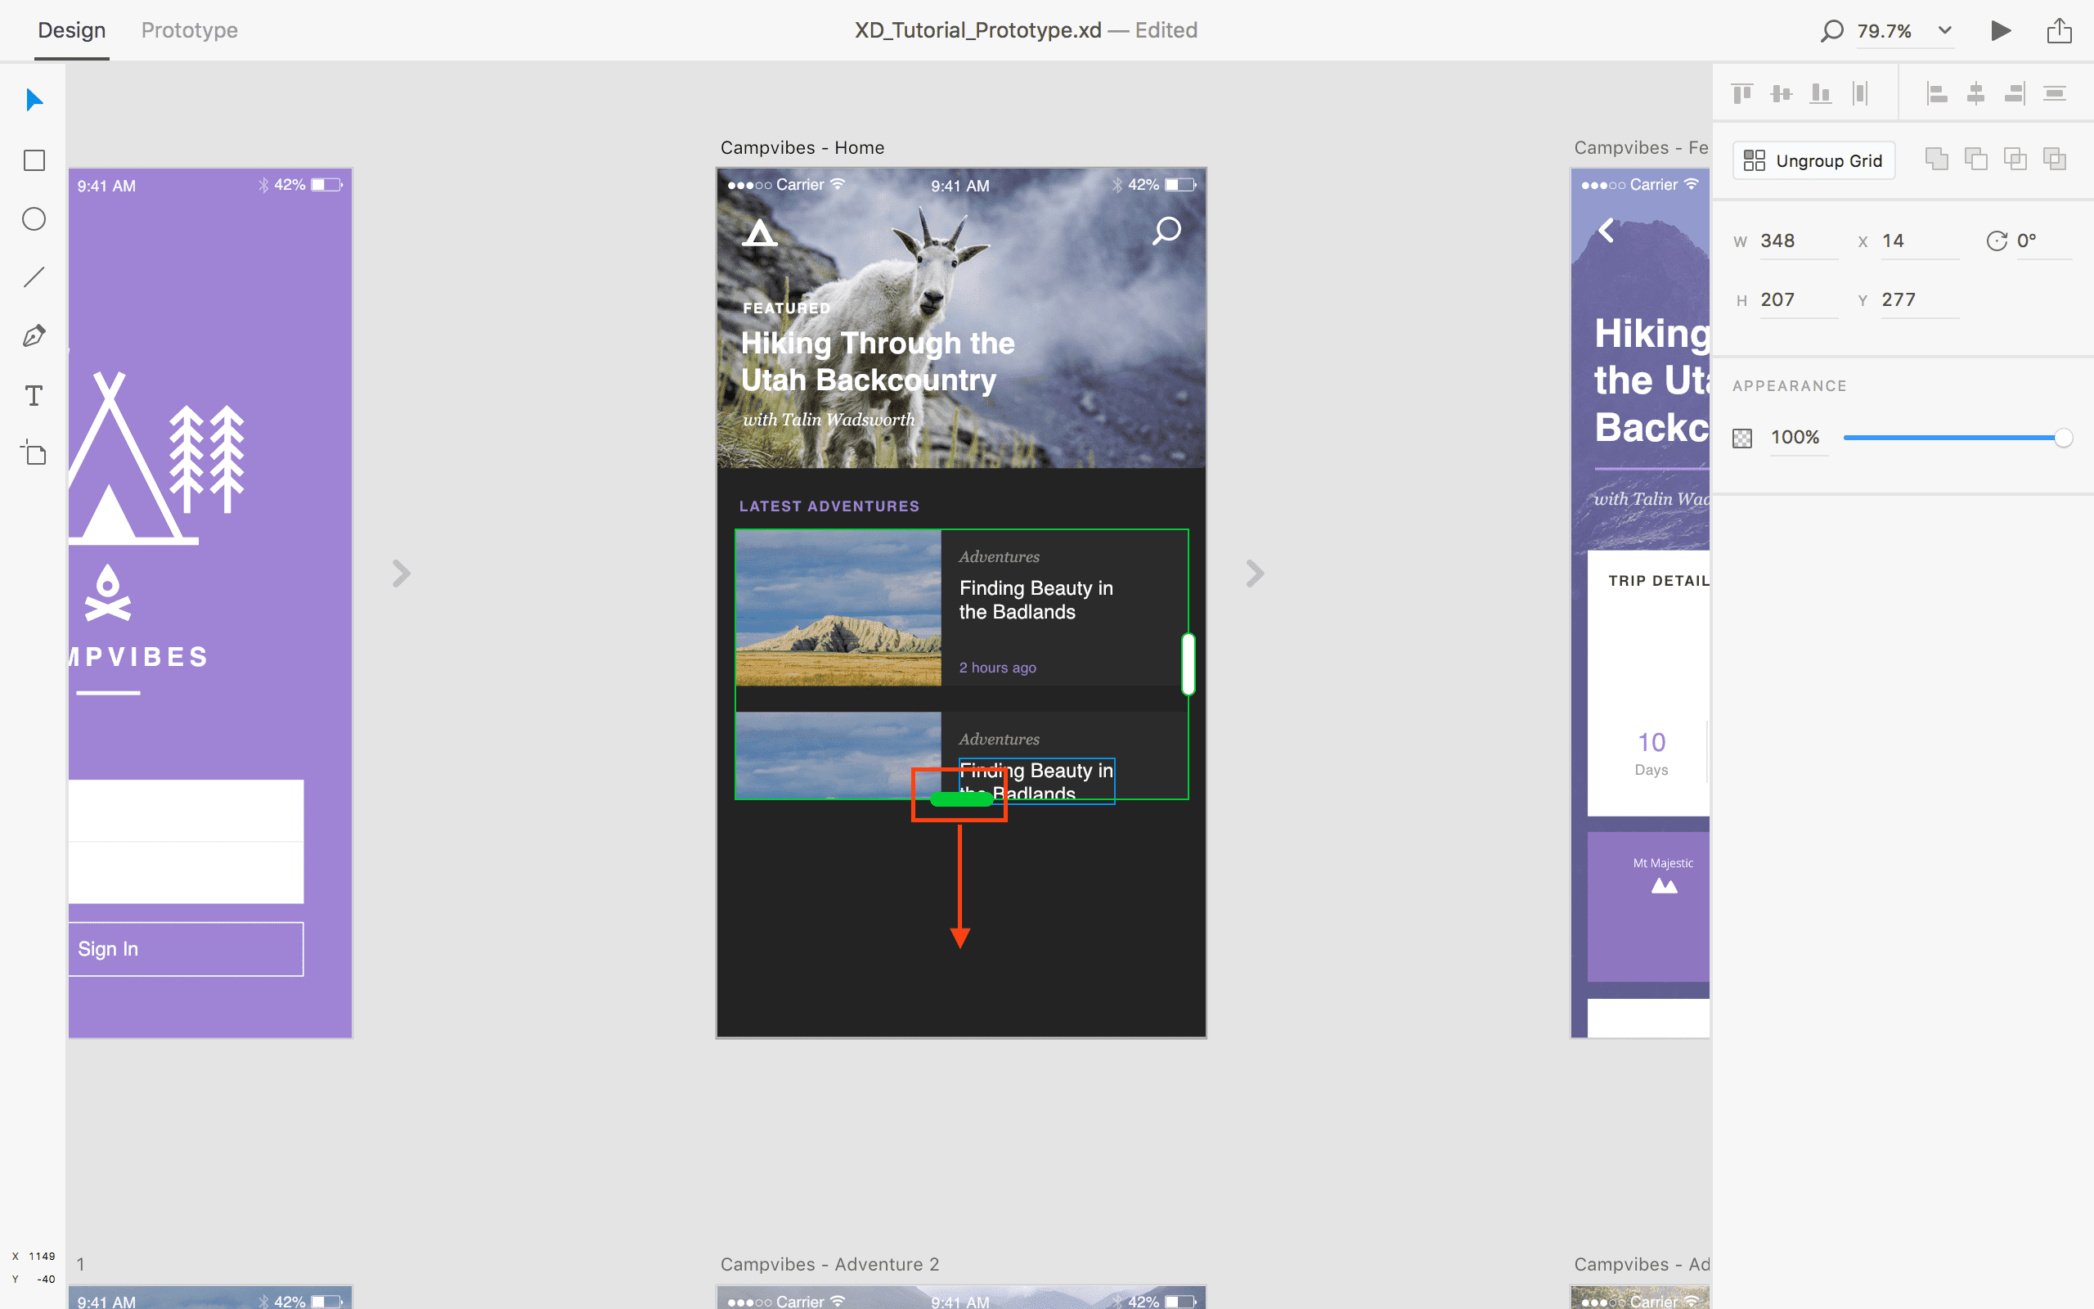
Task: Switch to the Prototype tab
Action: point(190,30)
